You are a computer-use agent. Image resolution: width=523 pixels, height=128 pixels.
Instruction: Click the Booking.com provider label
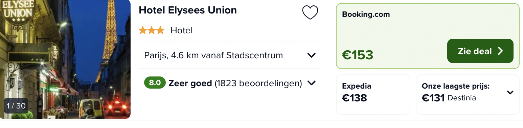(366, 14)
